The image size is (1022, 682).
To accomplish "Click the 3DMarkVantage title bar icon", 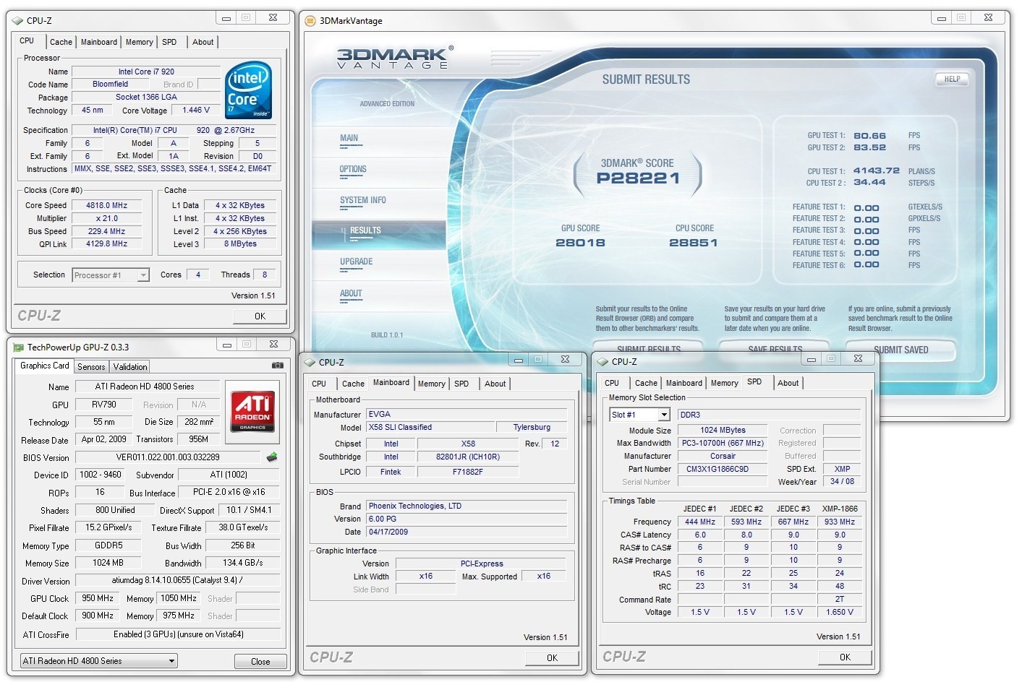I will [x=310, y=21].
